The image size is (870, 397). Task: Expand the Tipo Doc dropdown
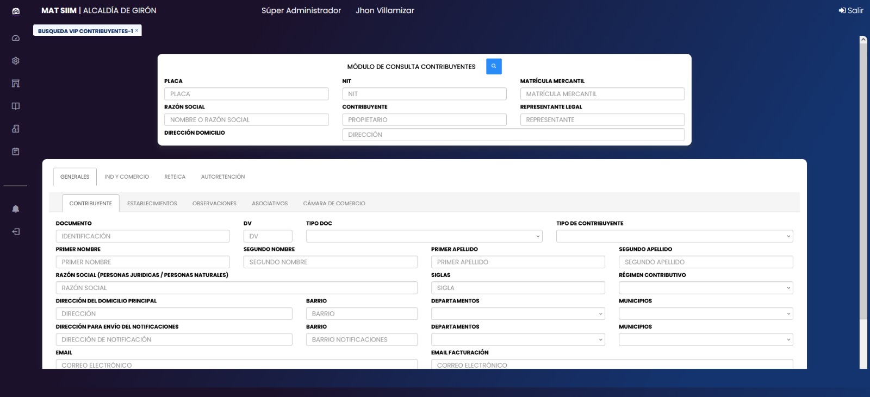(x=424, y=236)
